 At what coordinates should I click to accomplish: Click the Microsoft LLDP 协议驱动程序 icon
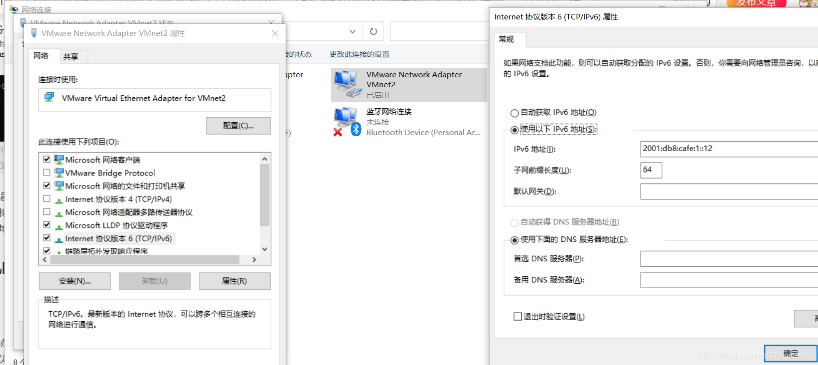[59, 226]
